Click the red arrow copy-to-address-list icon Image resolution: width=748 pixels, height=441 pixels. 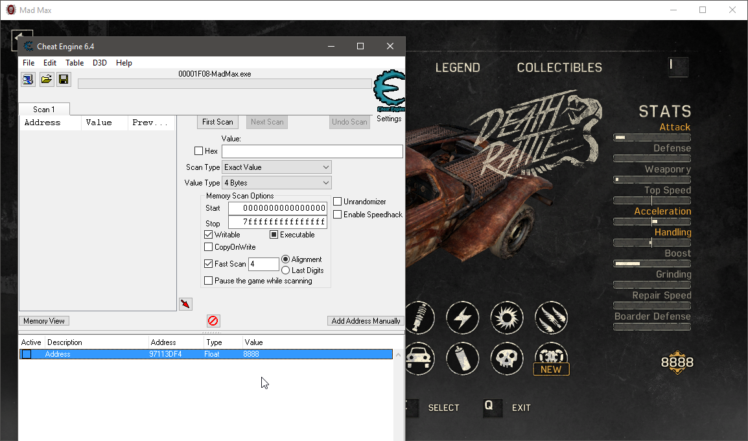click(x=185, y=304)
